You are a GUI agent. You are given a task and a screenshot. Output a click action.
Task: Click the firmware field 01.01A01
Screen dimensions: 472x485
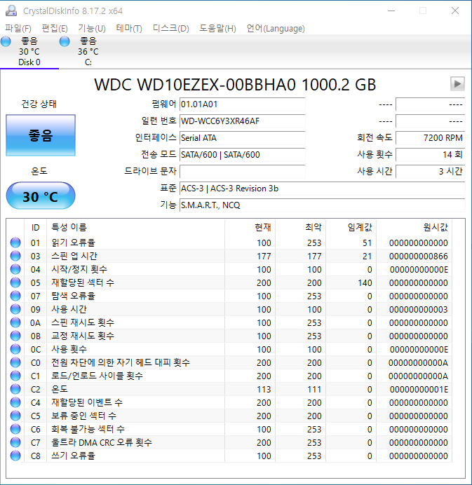click(243, 104)
